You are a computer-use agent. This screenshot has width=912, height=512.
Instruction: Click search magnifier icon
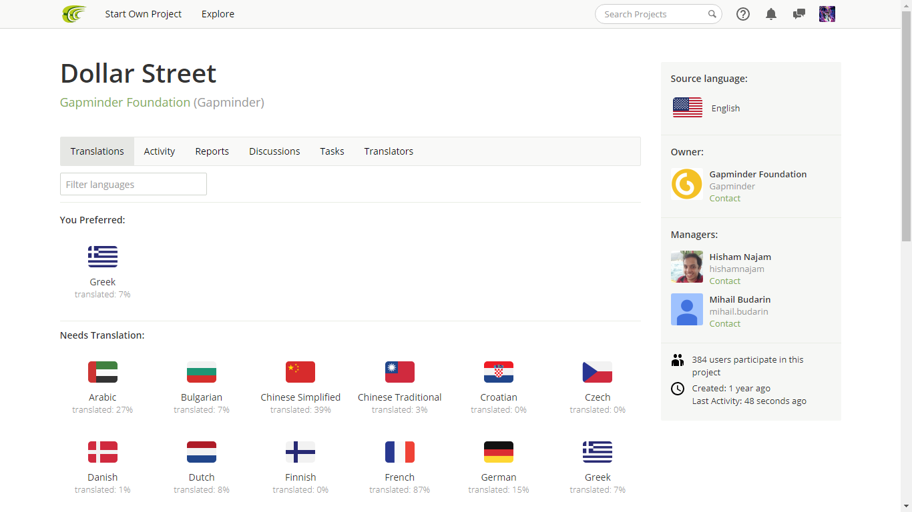(x=712, y=14)
